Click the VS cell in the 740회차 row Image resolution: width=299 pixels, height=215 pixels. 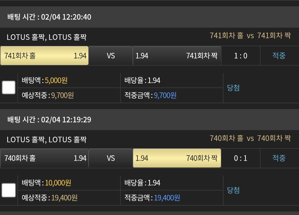point(110,158)
